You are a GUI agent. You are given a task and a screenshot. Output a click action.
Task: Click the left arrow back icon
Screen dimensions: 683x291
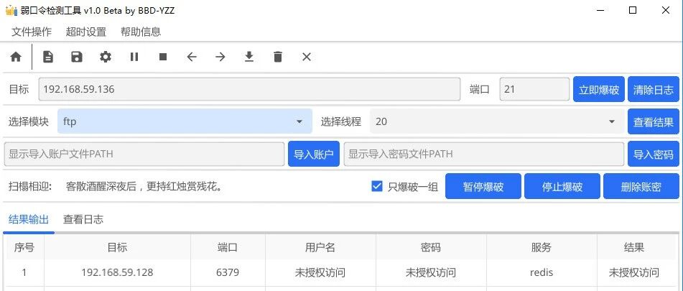click(192, 57)
